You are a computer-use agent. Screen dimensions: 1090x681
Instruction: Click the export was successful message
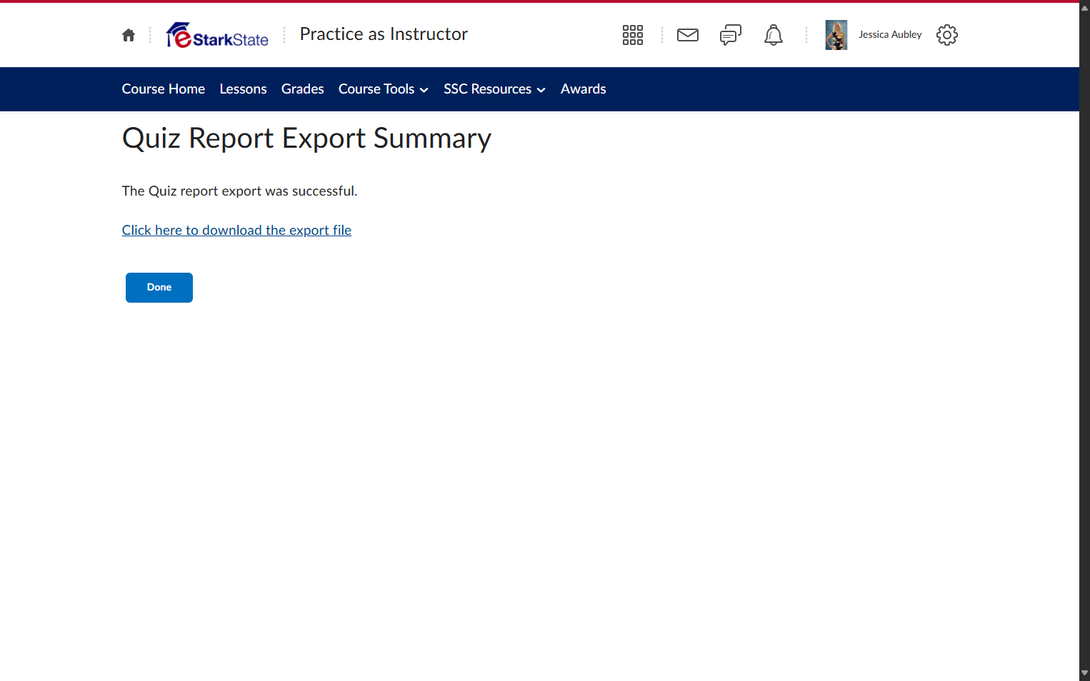240,191
